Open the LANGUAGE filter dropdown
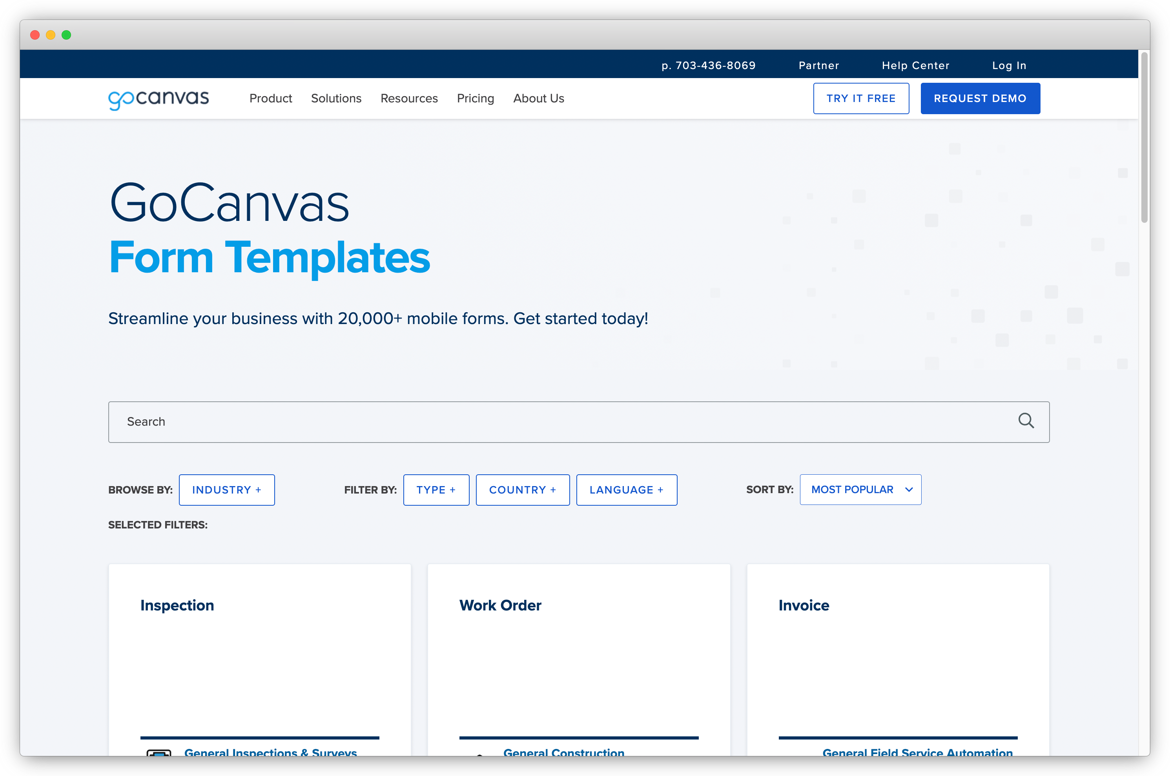This screenshot has width=1170, height=776. pyautogui.click(x=627, y=490)
